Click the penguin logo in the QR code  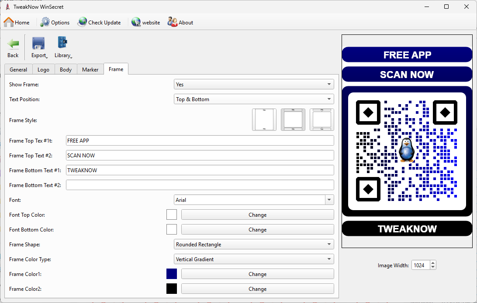(x=407, y=150)
